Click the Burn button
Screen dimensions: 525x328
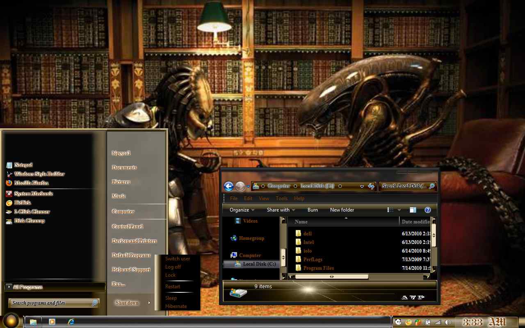point(313,210)
